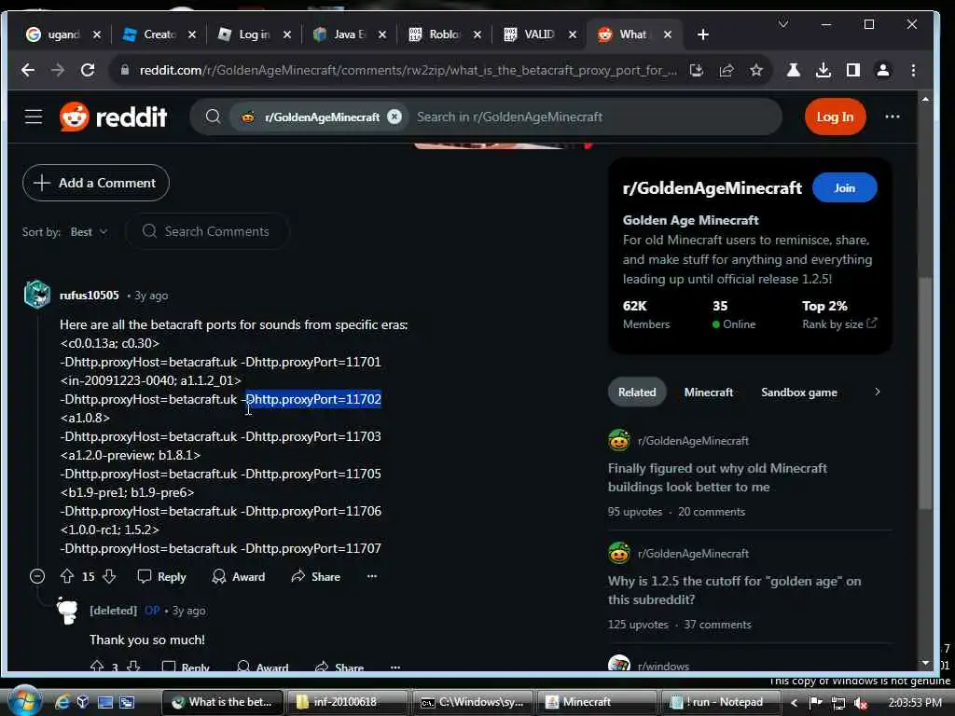
Task: Click the Log In button
Action: point(835,117)
